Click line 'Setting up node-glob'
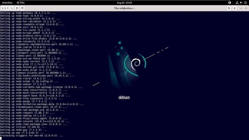Viewport: 249px width, 140px height. [32, 64]
